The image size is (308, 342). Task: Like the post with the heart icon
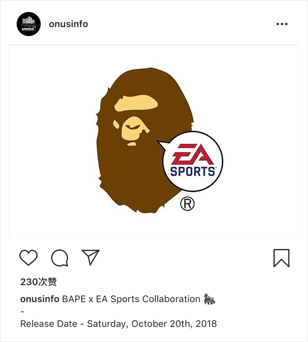[x=28, y=258]
